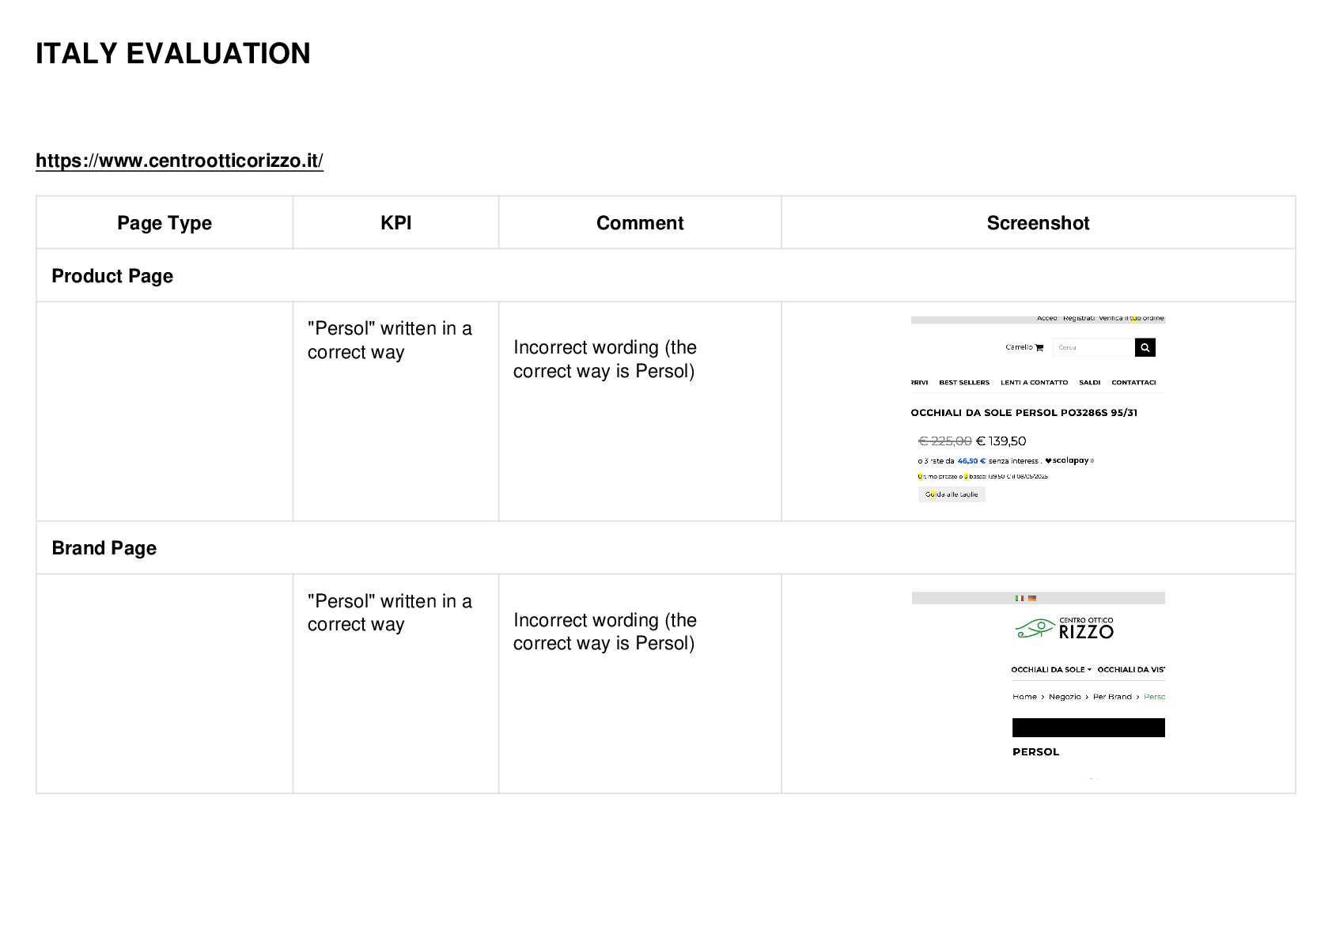Select the Saldi menu item
Viewport: 1332px width, 942px height.
tap(1090, 382)
